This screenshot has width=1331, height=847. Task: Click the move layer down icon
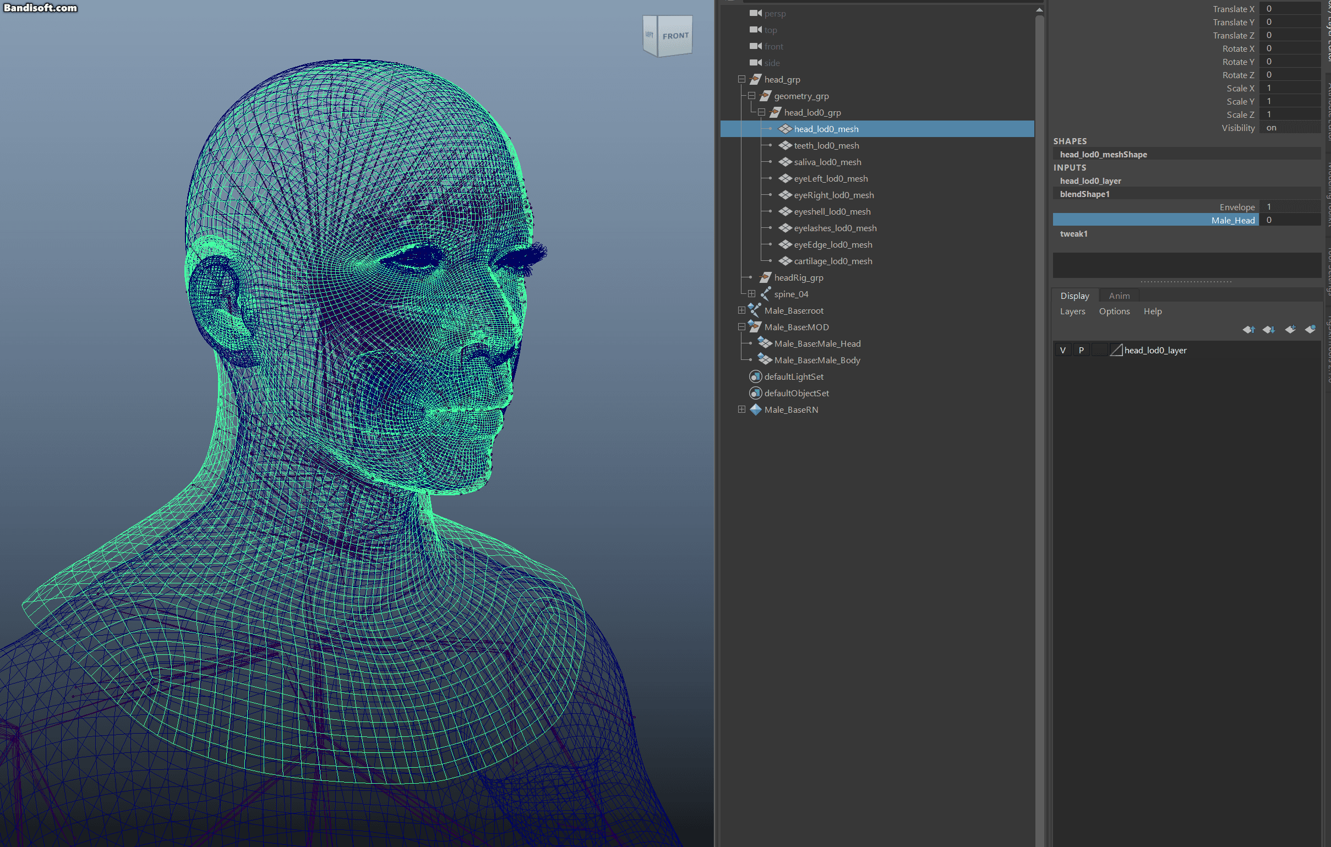(x=1269, y=329)
